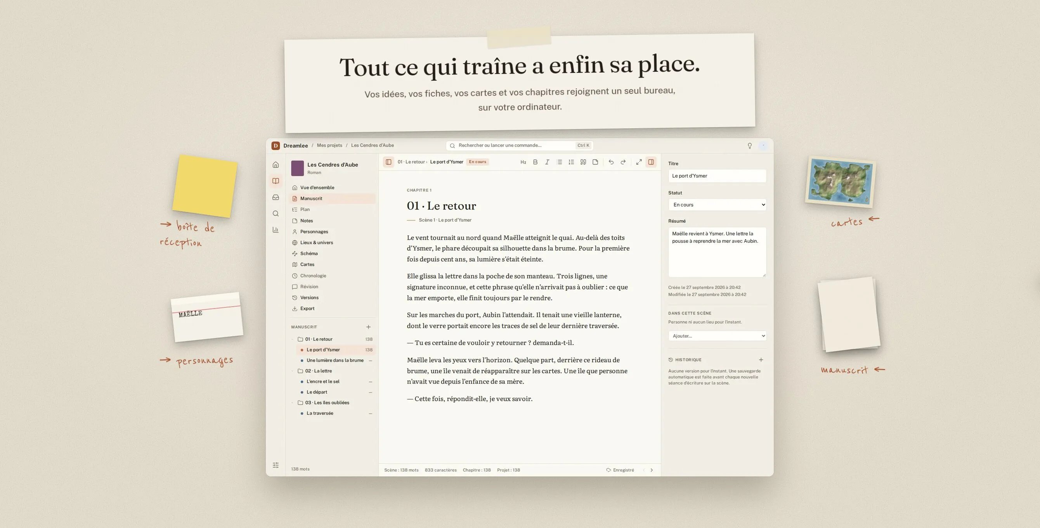Enter fullscreen focus mode
The width and height of the screenshot is (1040, 528).
click(639, 162)
